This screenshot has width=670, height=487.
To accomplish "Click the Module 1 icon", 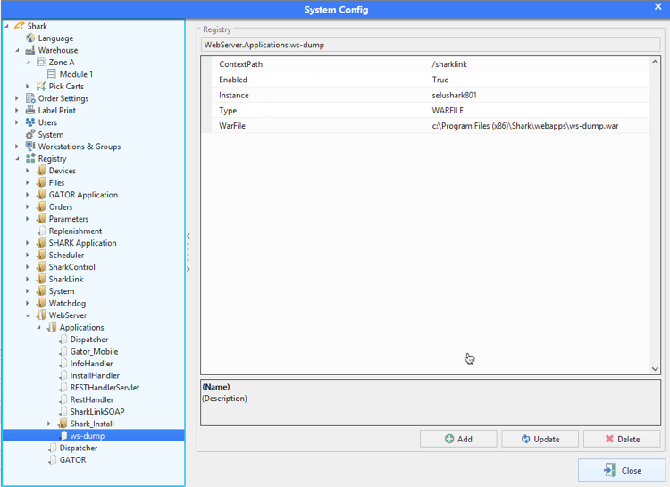I will pyautogui.click(x=51, y=74).
